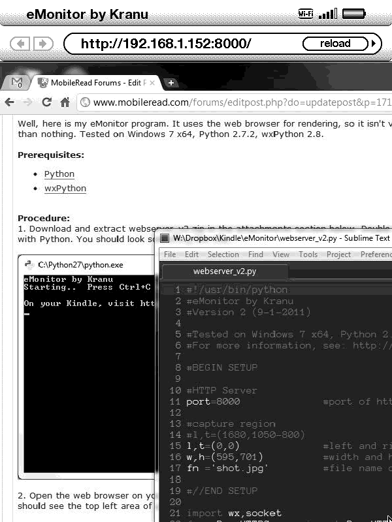Viewport: 392px width, 522px height.
Task: Close the MobileRead Forums tab
Action: [x=152, y=83]
